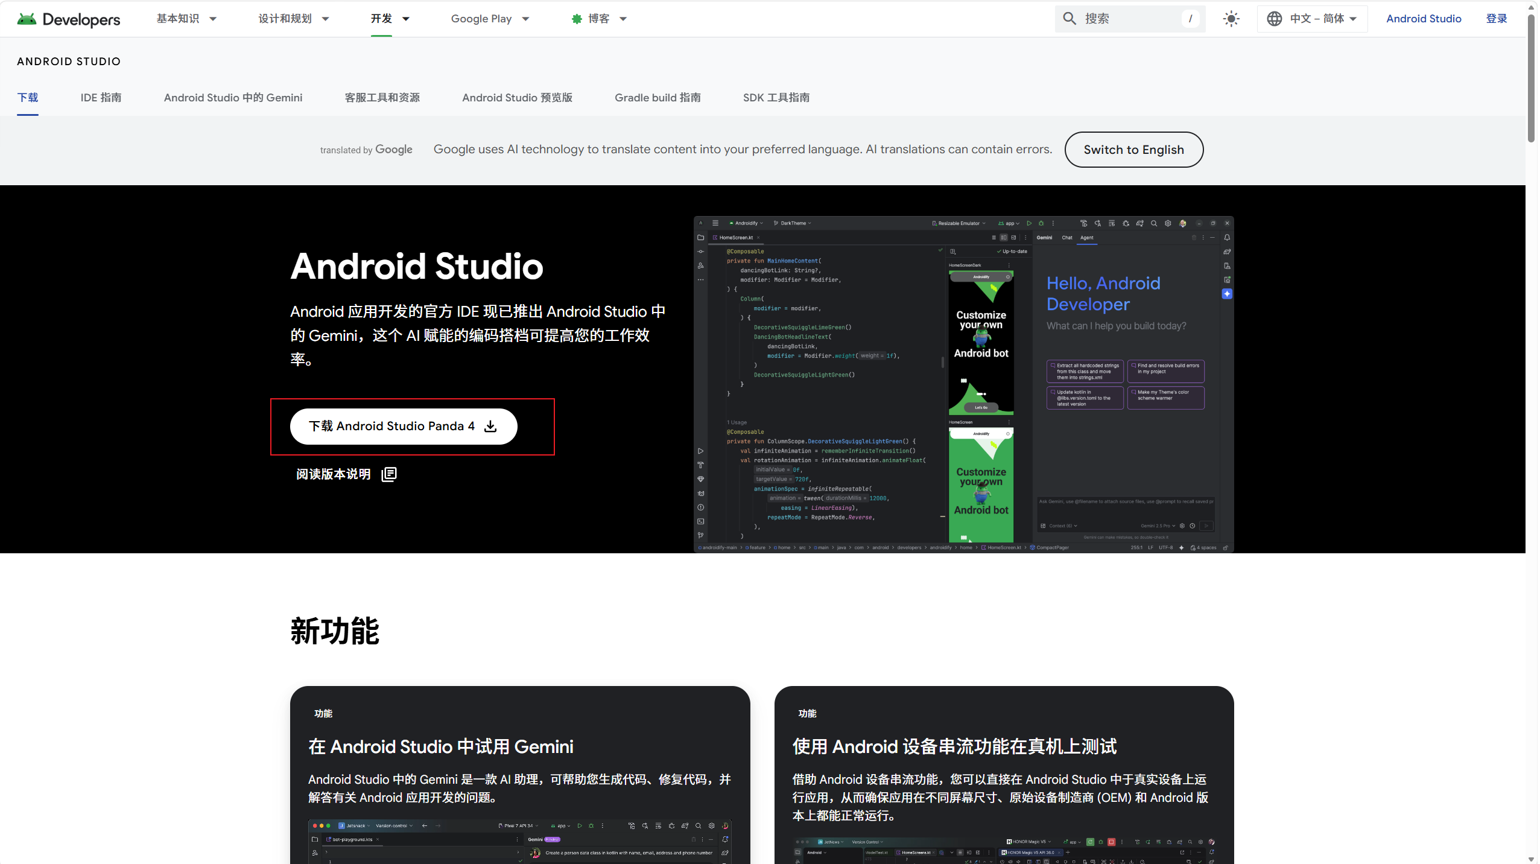Screen dimensions: 1540x864
Task: Open the 在 Android Studio 中试用 Gemini card title
Action: point(441,747)
